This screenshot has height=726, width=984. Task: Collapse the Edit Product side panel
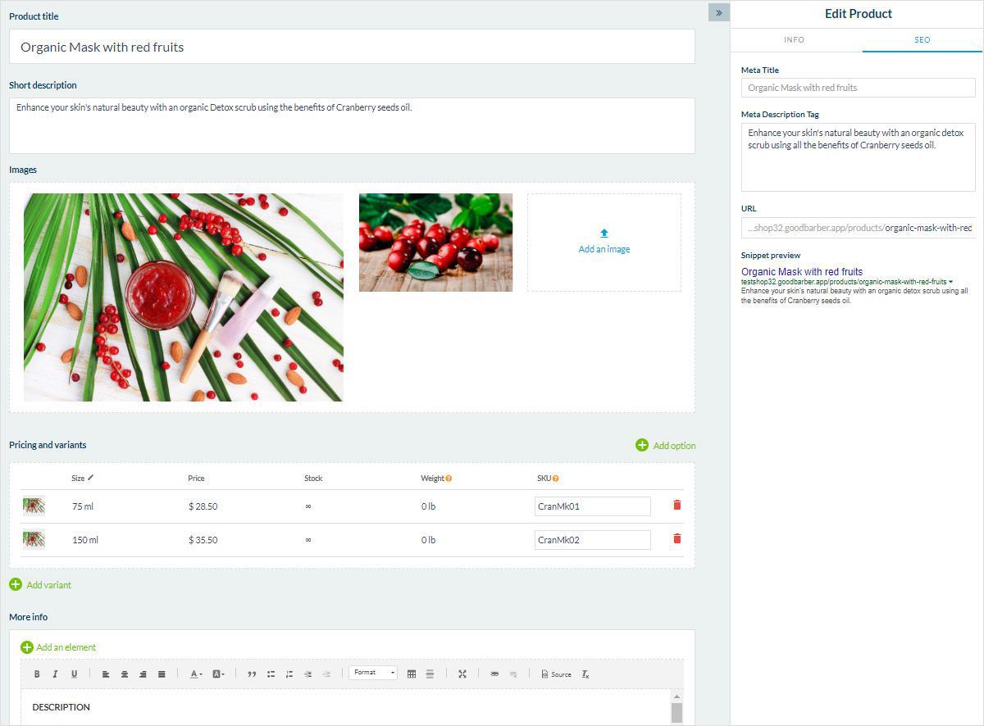pos(718,12)
